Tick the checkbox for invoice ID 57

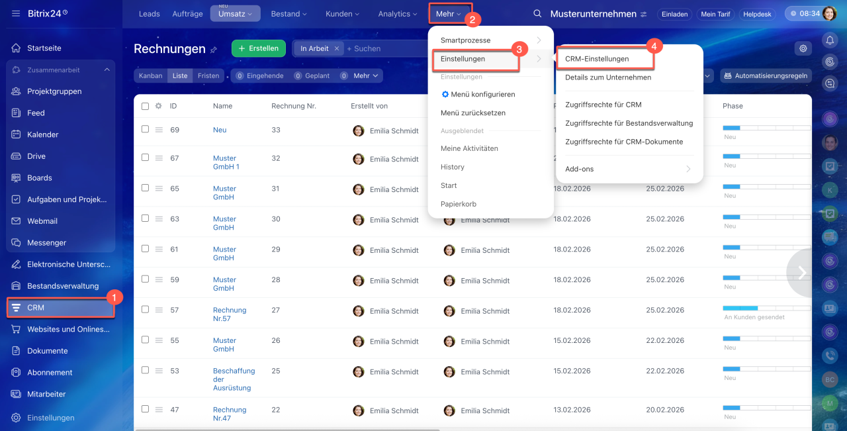(x=145, y=309)
